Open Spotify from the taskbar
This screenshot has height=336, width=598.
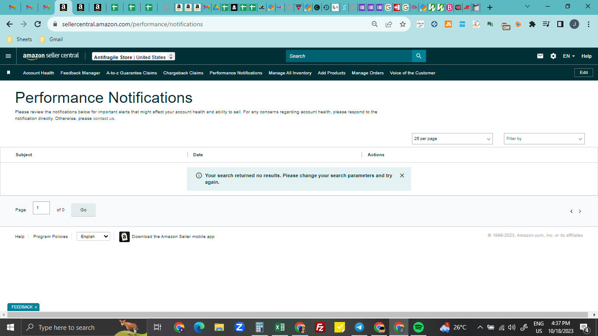point(419,327)
